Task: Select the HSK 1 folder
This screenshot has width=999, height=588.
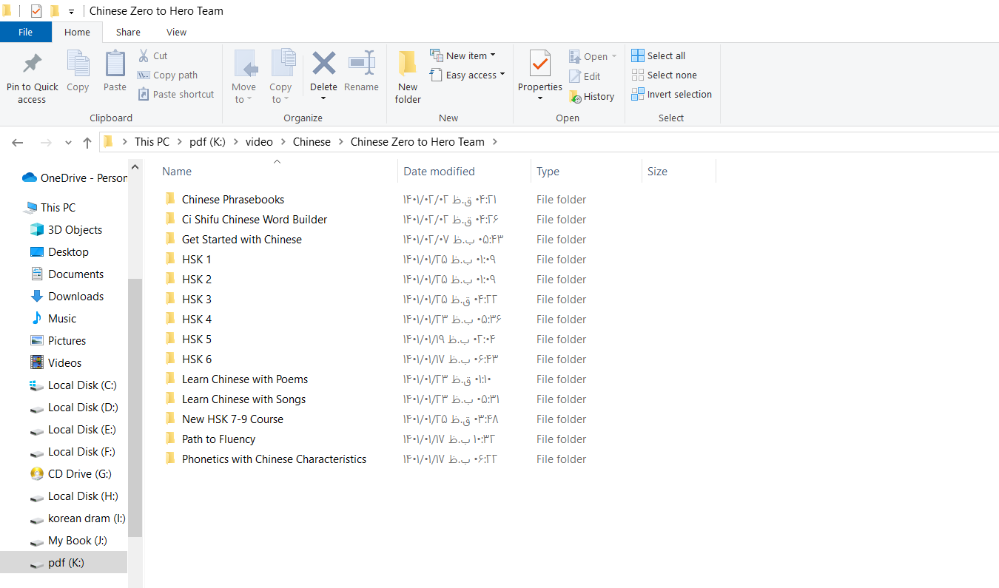Action: coord(197,260)
